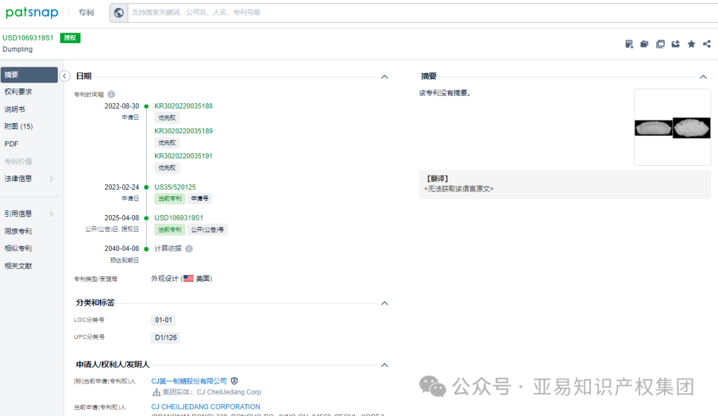This screenshot has width=718, height=416.
Task: Collapse the sidebar with the round arrow
Action: pyautogui.click(x=64, y=76)
